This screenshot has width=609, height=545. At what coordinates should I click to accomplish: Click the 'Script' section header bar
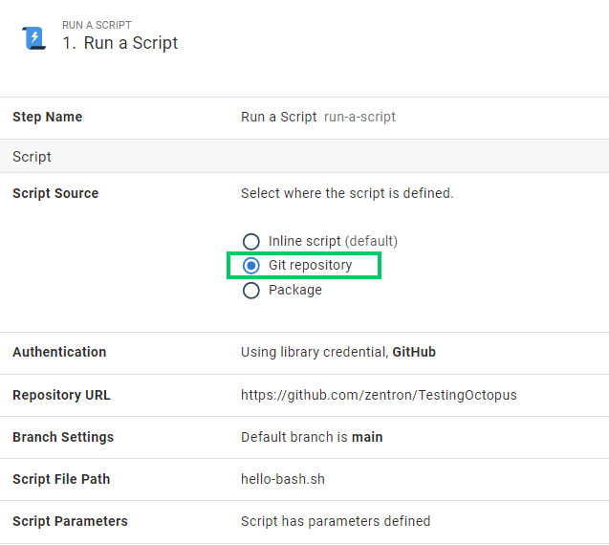tap(304, 156)
